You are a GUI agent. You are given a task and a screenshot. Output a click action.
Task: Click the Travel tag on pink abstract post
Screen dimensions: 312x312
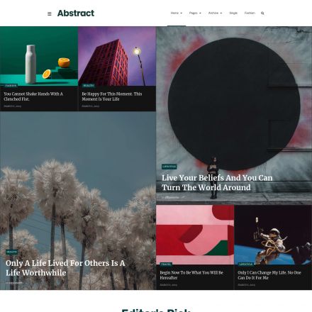tap(166, 264)
